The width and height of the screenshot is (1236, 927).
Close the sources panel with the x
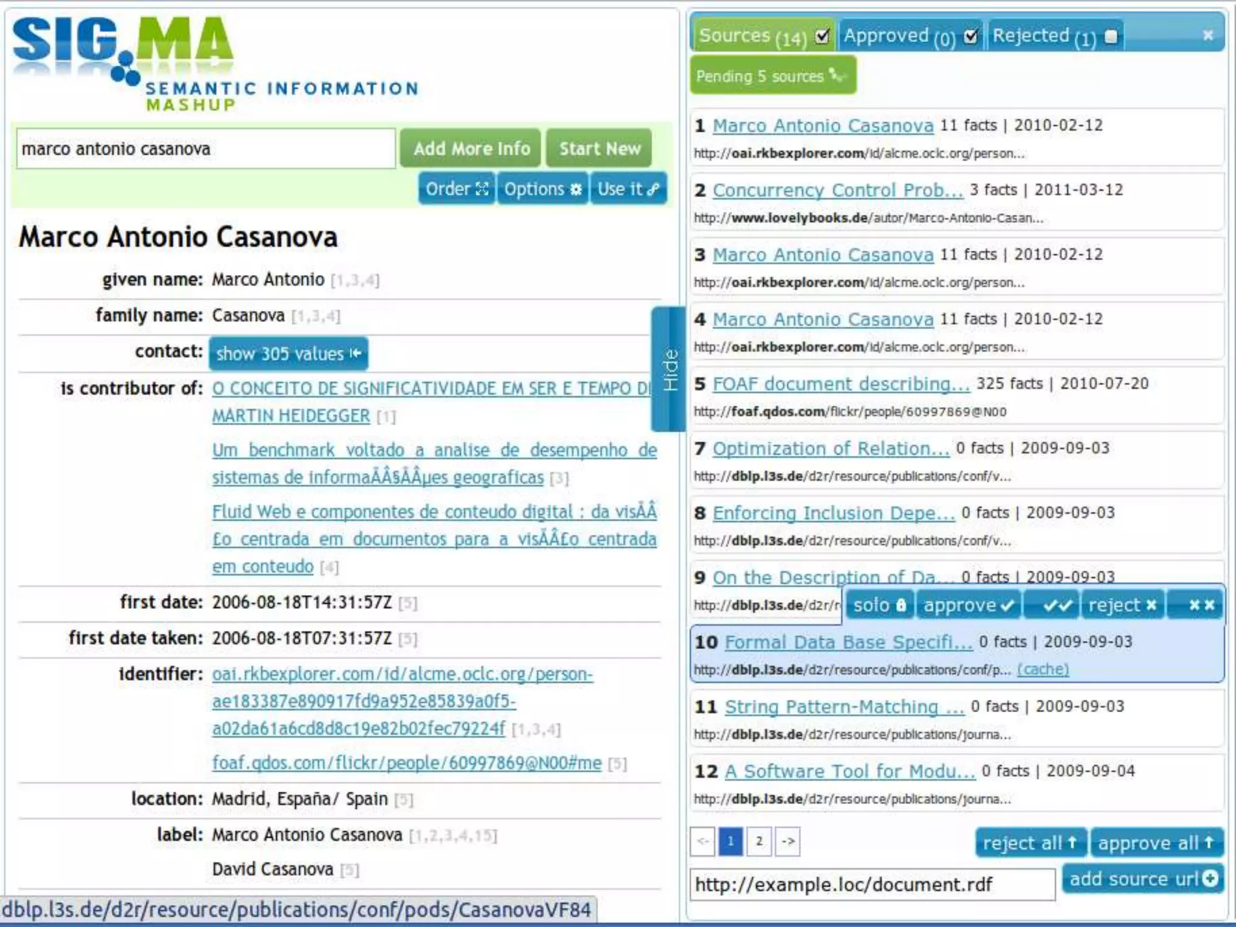[1208, 35]
